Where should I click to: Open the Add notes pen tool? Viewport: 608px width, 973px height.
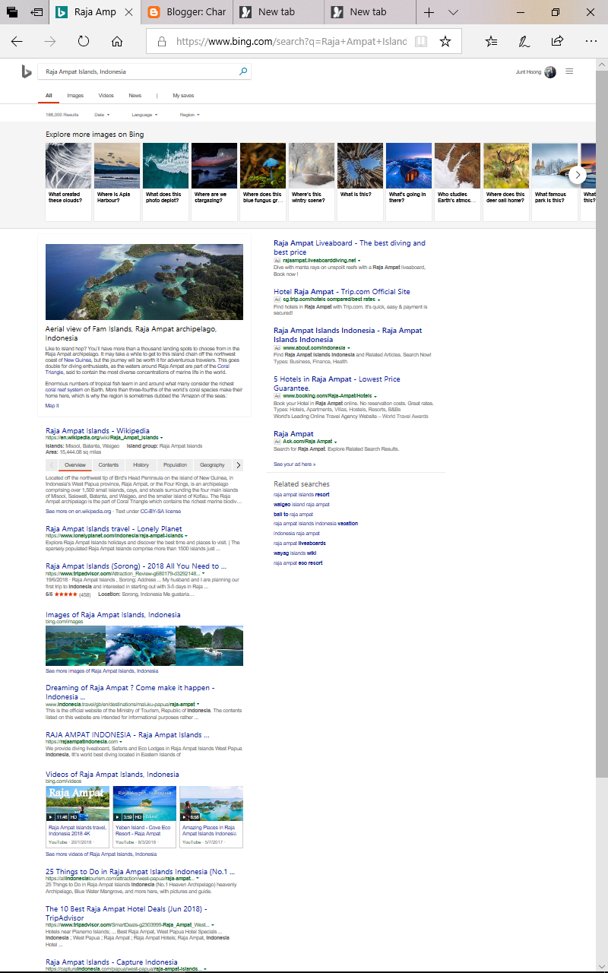pyautogui.click(x=524, y=41)
